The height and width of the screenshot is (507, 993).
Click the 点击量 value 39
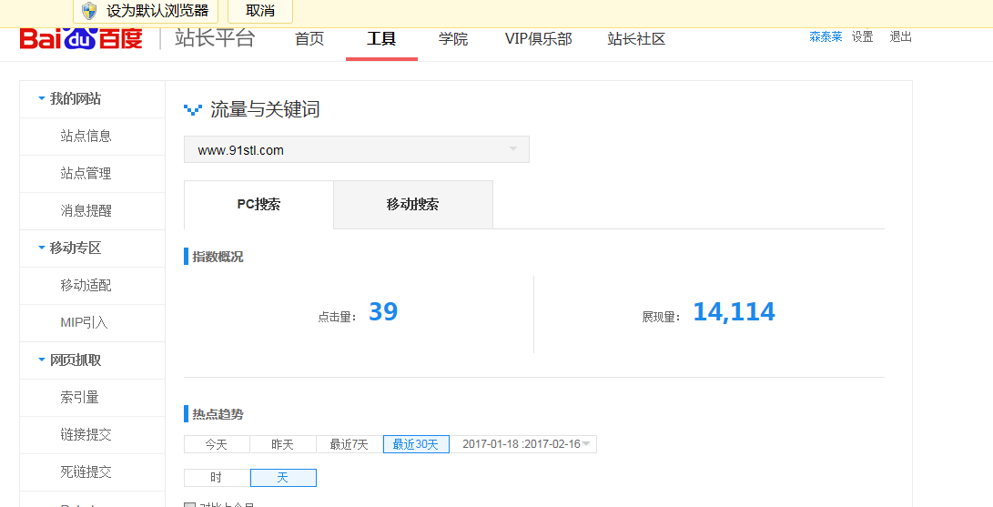[383, 312]
